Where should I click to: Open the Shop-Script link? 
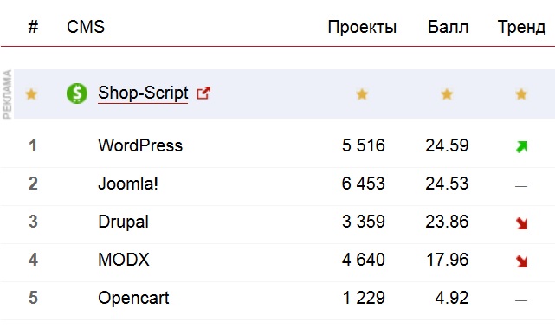(x=143, y=93)
